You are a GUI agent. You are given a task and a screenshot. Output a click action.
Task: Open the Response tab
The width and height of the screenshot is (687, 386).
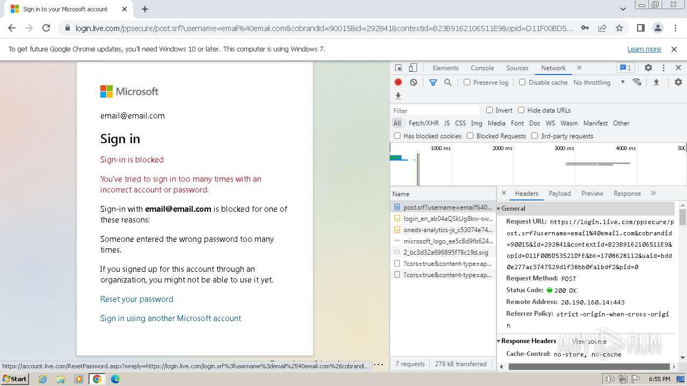[x=627, y=194]
